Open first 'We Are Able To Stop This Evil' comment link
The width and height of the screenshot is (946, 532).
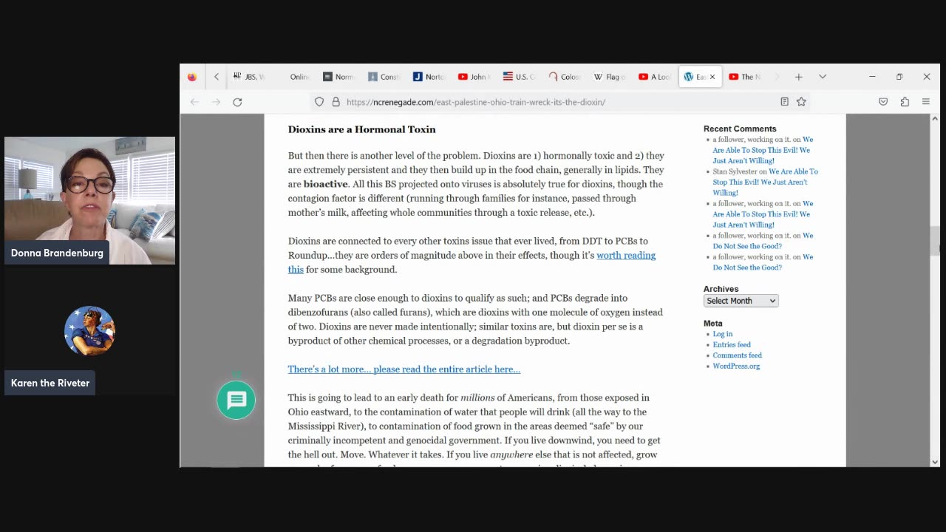tap(762, 150)
